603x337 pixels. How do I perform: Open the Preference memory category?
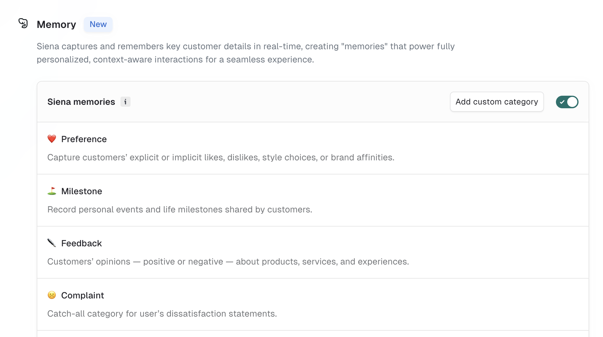(313, 148)
